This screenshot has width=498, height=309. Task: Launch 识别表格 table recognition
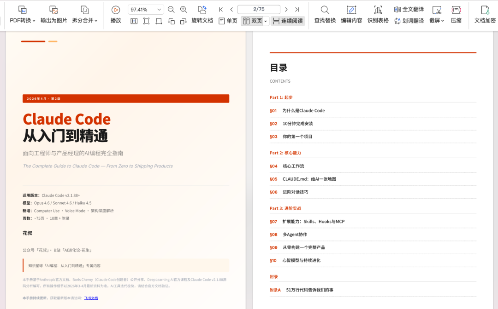(x=378, y=14)
